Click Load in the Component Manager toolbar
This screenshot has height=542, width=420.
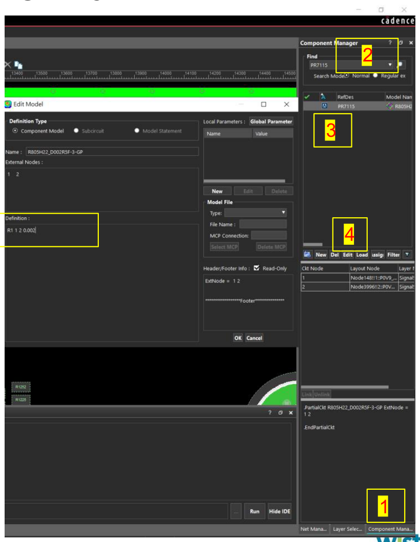pos(362,255)
